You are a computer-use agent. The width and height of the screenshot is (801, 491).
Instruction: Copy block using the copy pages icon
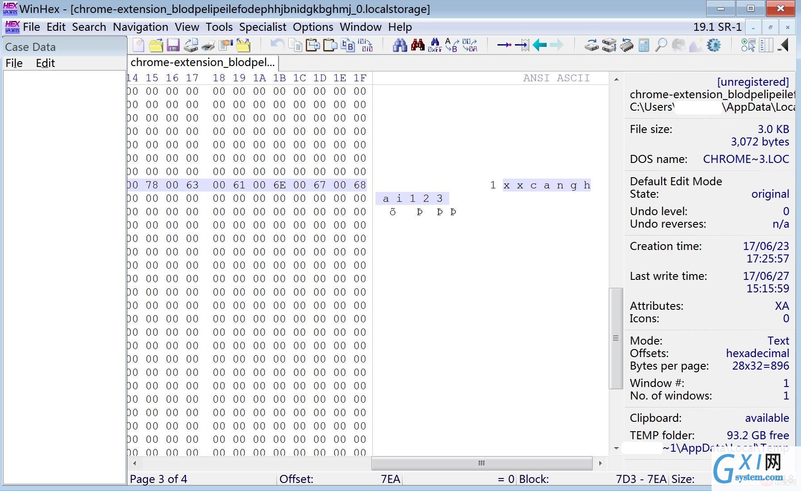coord(295,45)
